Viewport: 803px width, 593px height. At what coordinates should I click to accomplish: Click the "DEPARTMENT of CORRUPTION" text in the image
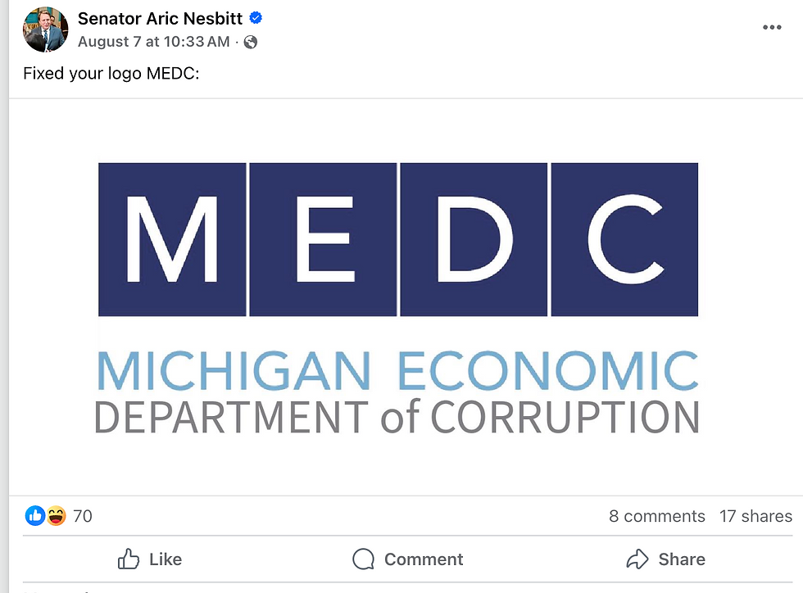397,416
